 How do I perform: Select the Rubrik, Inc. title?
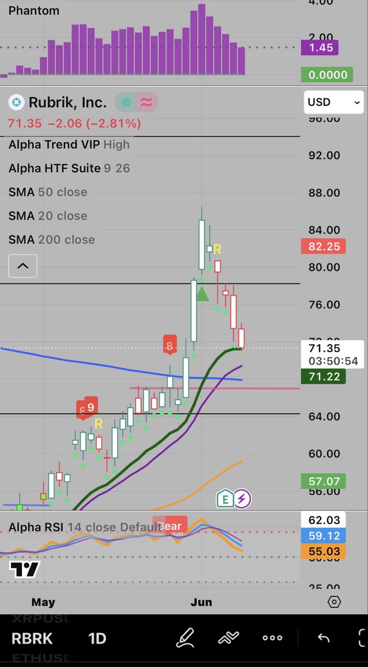[x=67, y=102]
